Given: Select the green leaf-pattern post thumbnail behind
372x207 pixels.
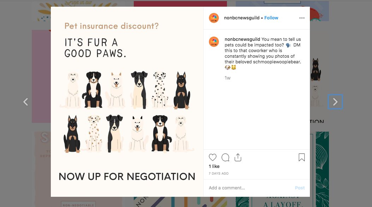Looking at the screenshot, I should click(322, 169).
